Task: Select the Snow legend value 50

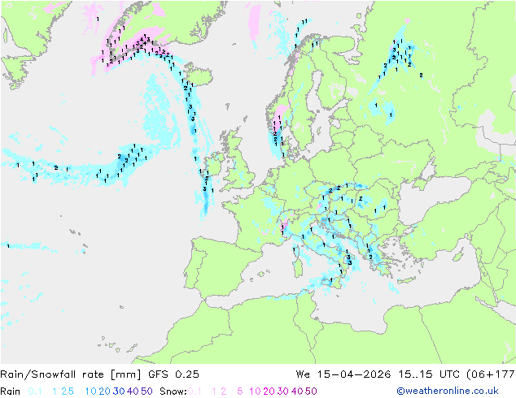Action: pos(311,392)
